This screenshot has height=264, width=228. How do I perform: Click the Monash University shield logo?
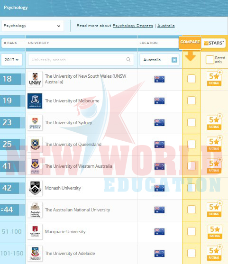tap(35, 188)
